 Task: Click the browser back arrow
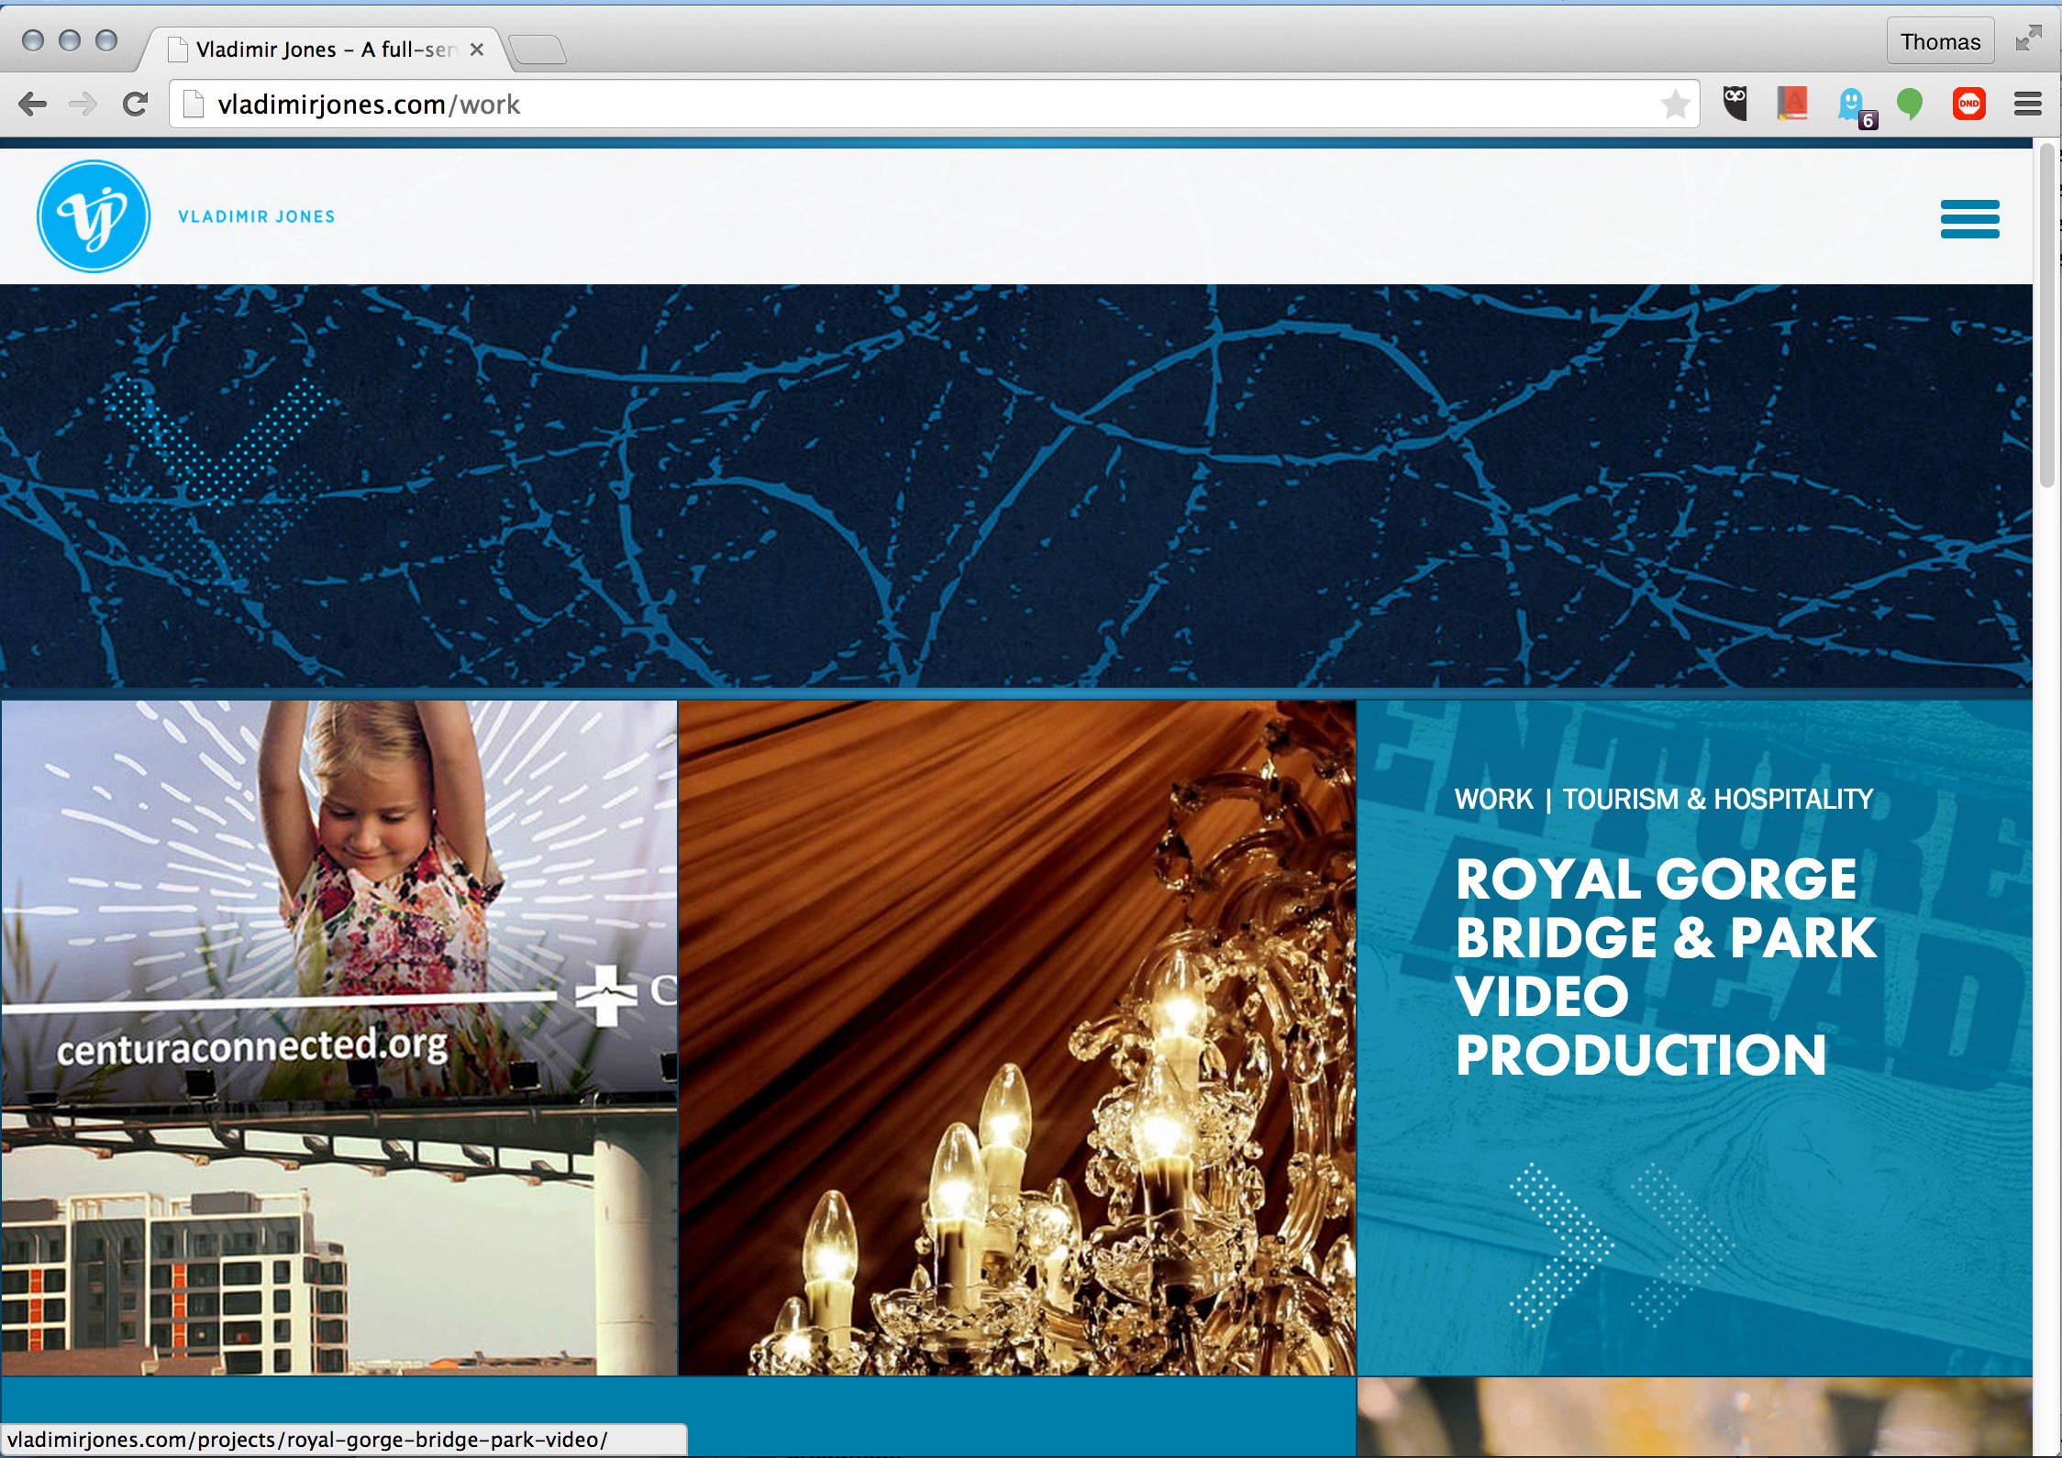(x=33, y=105)
